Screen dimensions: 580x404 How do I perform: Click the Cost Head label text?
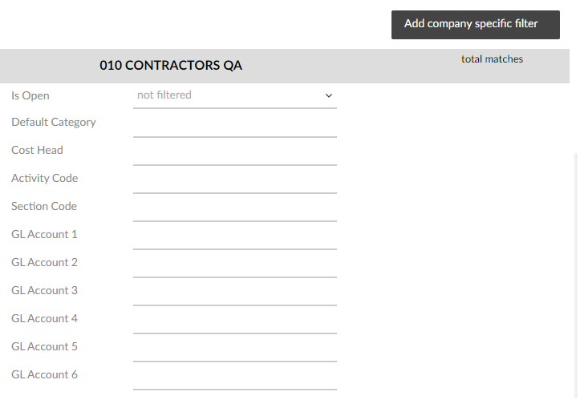37,150
